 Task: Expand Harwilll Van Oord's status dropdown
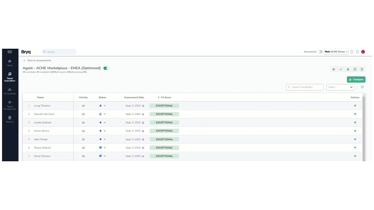(105, 114)
